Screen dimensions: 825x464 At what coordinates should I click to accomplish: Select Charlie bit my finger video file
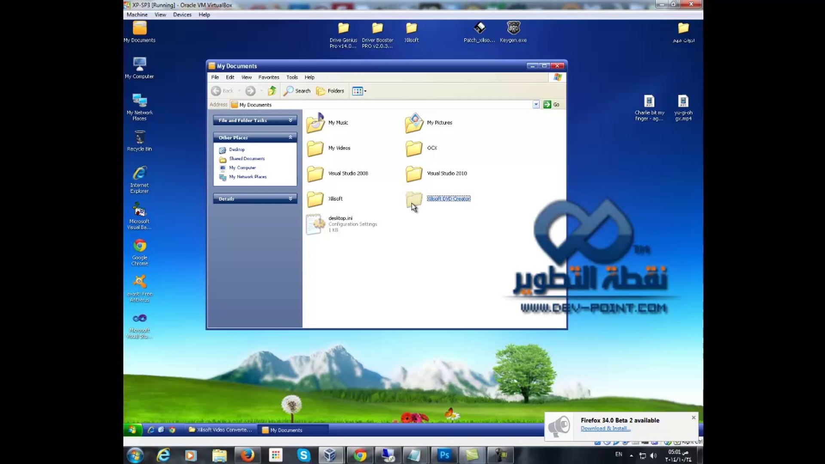coord(649,107)
